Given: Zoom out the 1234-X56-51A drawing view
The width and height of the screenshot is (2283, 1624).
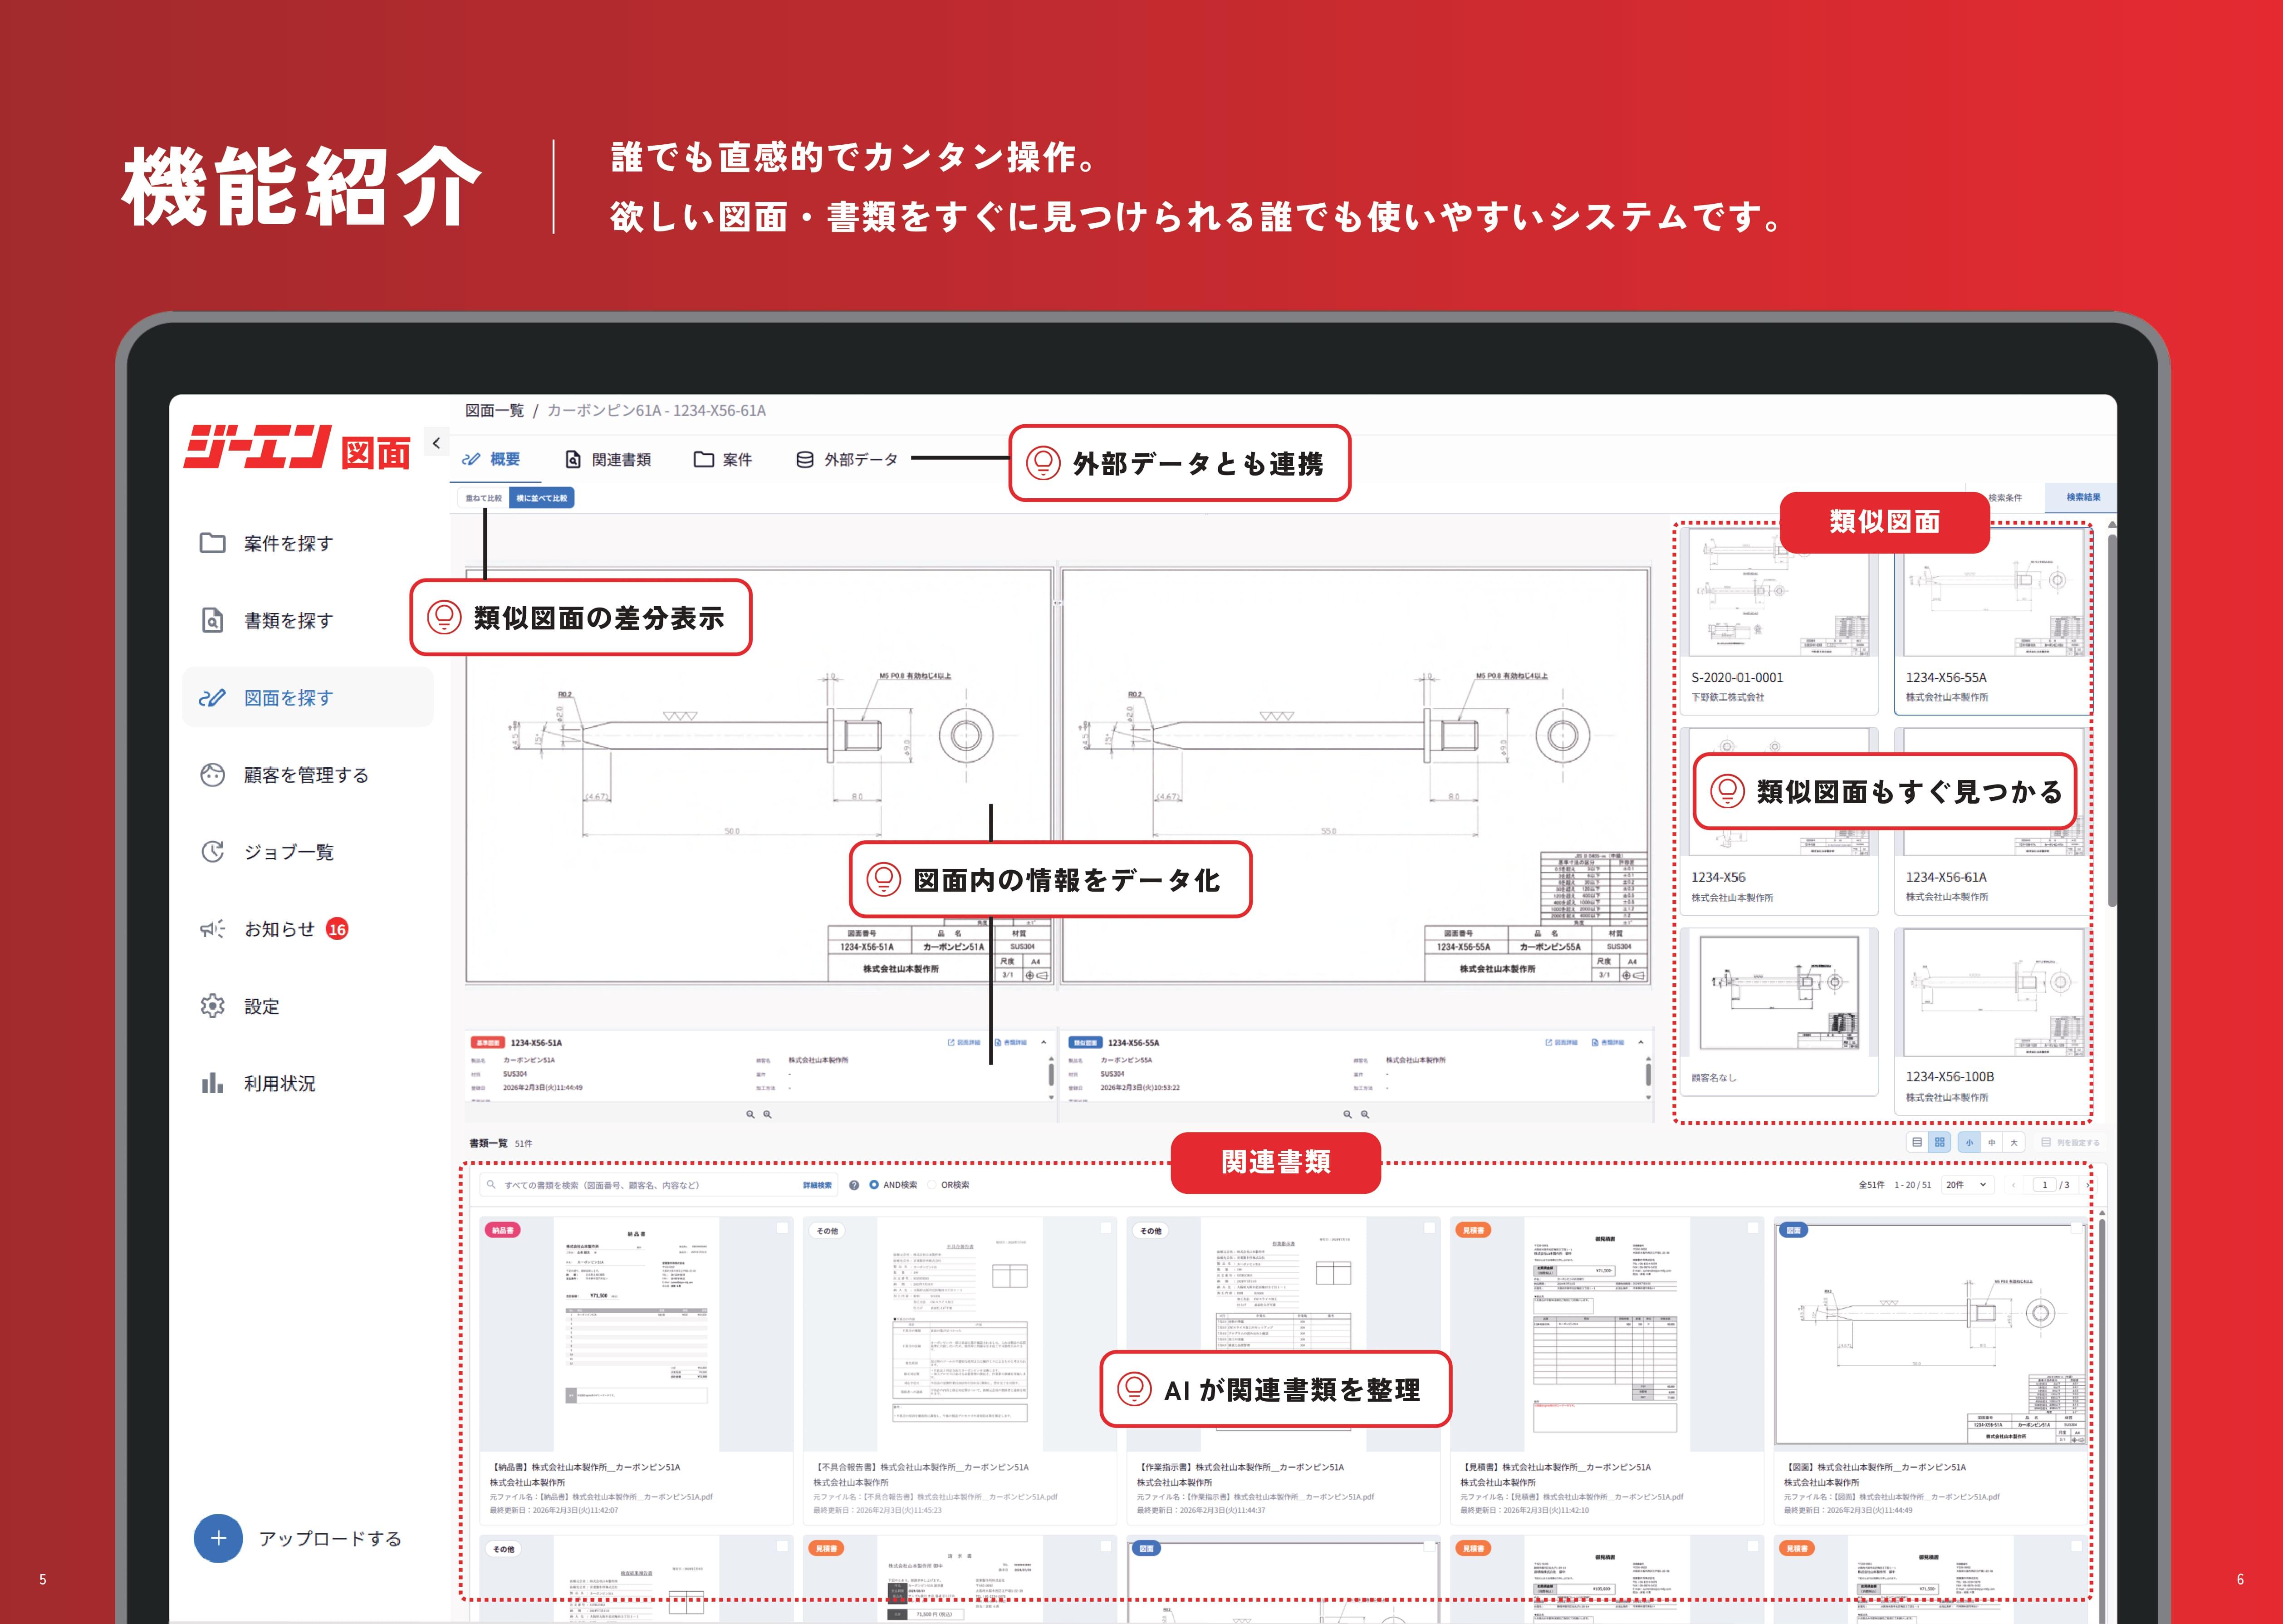Looking at the screenshot, I should [751, 1114].
